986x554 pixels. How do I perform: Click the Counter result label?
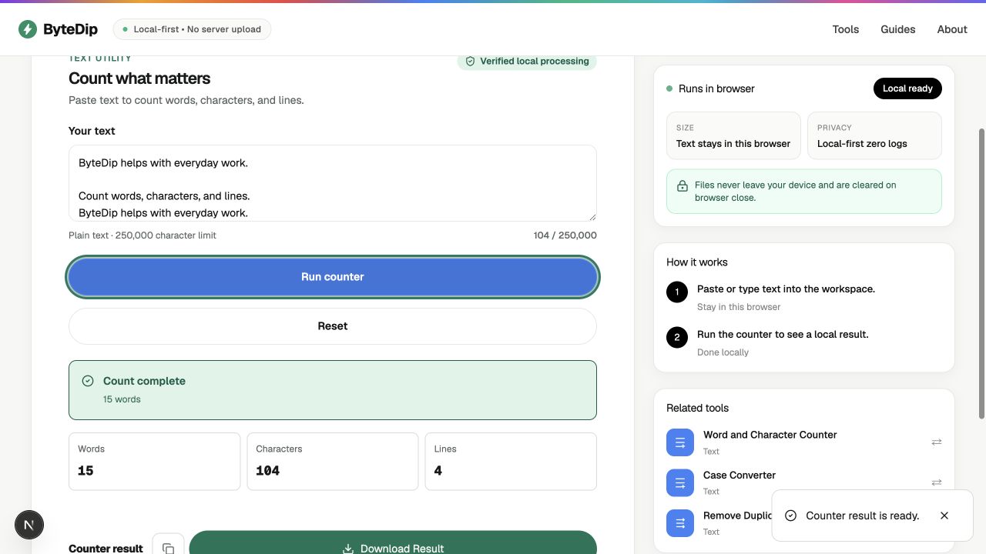106,549
